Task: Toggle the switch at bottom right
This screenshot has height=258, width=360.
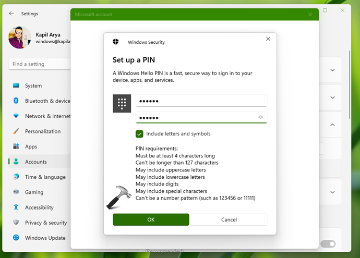Action: pyautogui.click(x=328, y=244)
